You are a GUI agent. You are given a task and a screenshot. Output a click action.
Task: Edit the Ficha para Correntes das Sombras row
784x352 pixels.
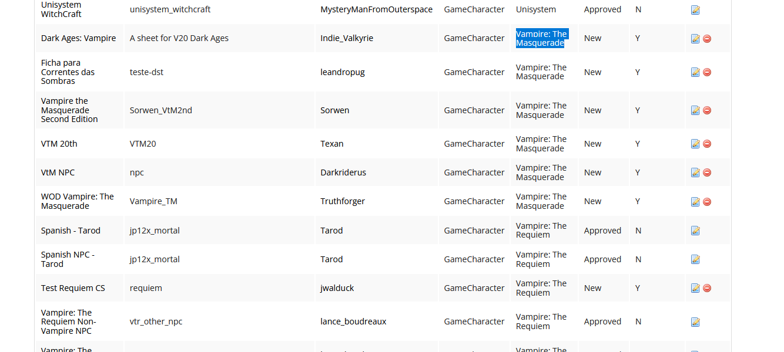click(695, 72)
